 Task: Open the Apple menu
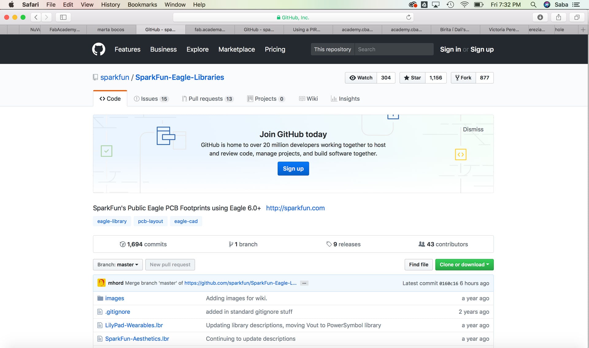11,5
